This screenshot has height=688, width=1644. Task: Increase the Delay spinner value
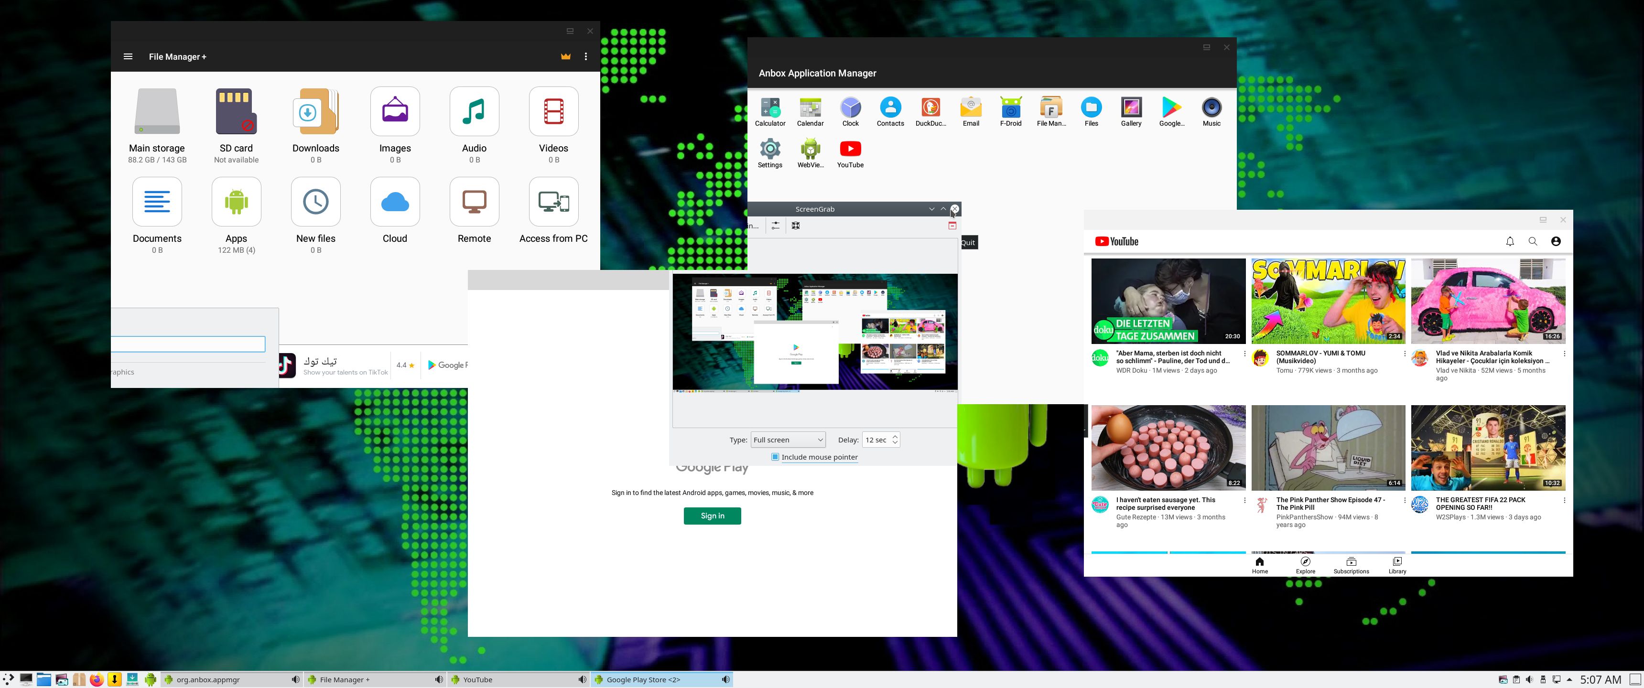[895, 437]
